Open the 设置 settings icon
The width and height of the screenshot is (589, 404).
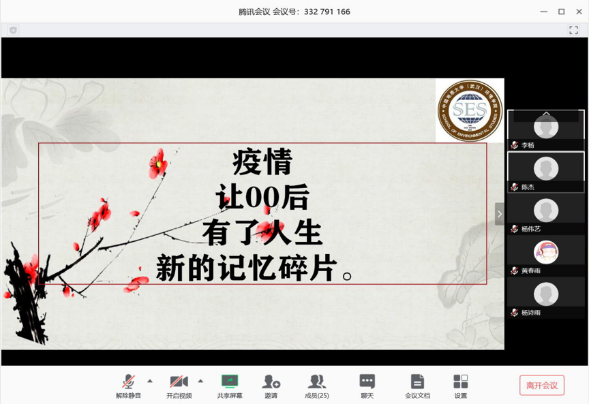pyautogui.click(x=461, y=382)
